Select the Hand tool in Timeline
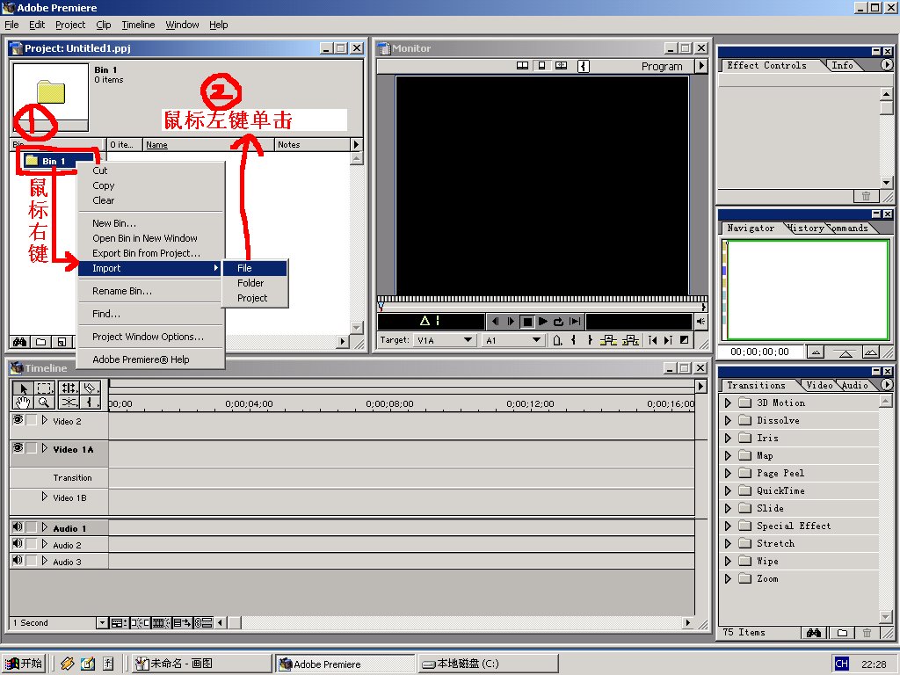This screenshot has width=900, height=675. click(23, 403)
